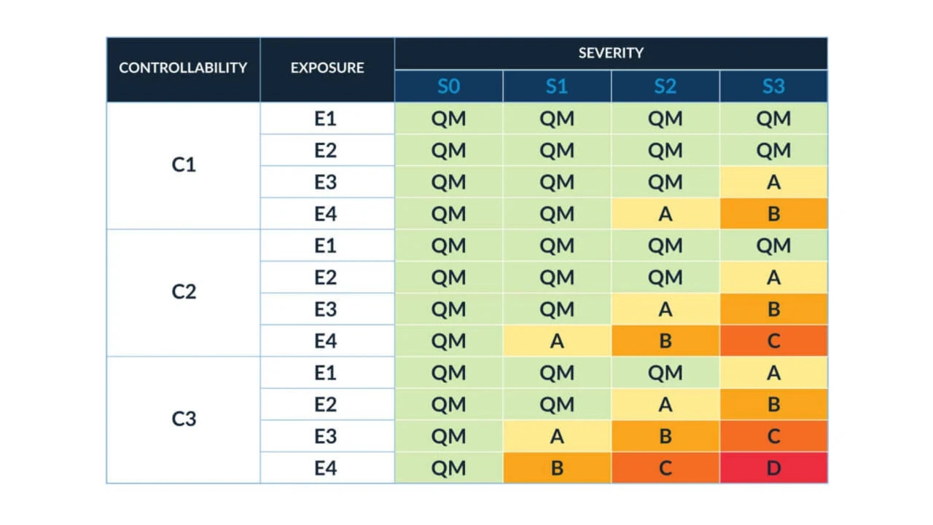Click the red D rating cell
Screen dimensions: 933x525
pos(773,467)
